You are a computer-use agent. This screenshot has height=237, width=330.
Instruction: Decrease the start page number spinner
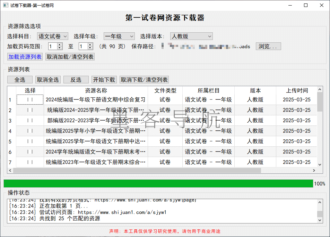point(60,48)
